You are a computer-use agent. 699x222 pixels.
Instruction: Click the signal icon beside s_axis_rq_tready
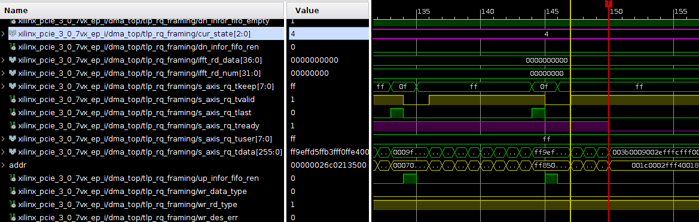coord(13,125)
